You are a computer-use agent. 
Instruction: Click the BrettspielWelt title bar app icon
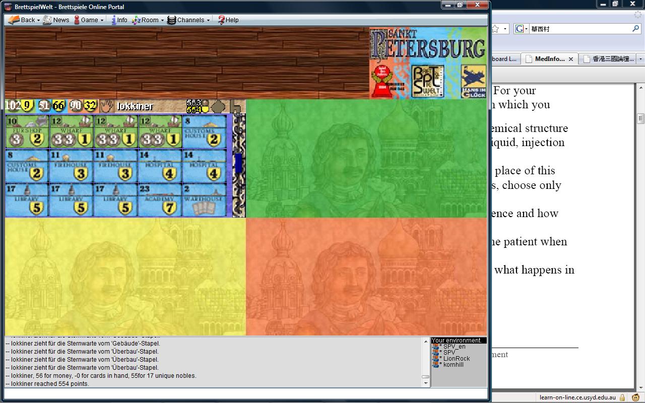click(x=8, y=7)
